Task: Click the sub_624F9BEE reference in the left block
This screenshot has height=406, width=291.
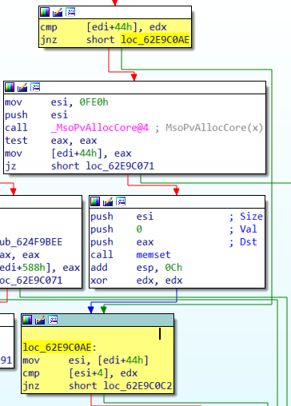Action: 31,242
